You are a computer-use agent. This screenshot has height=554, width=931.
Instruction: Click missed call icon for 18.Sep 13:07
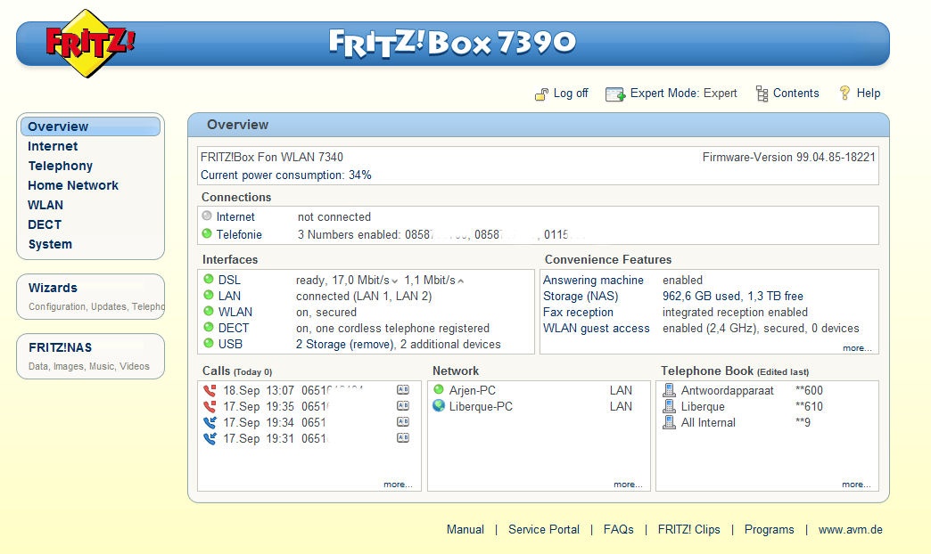coord(210,390)
